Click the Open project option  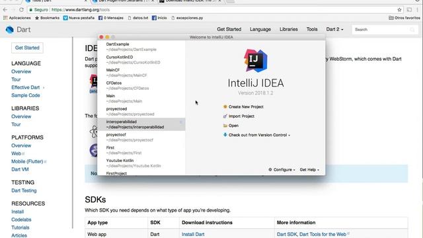click(233, 126)
